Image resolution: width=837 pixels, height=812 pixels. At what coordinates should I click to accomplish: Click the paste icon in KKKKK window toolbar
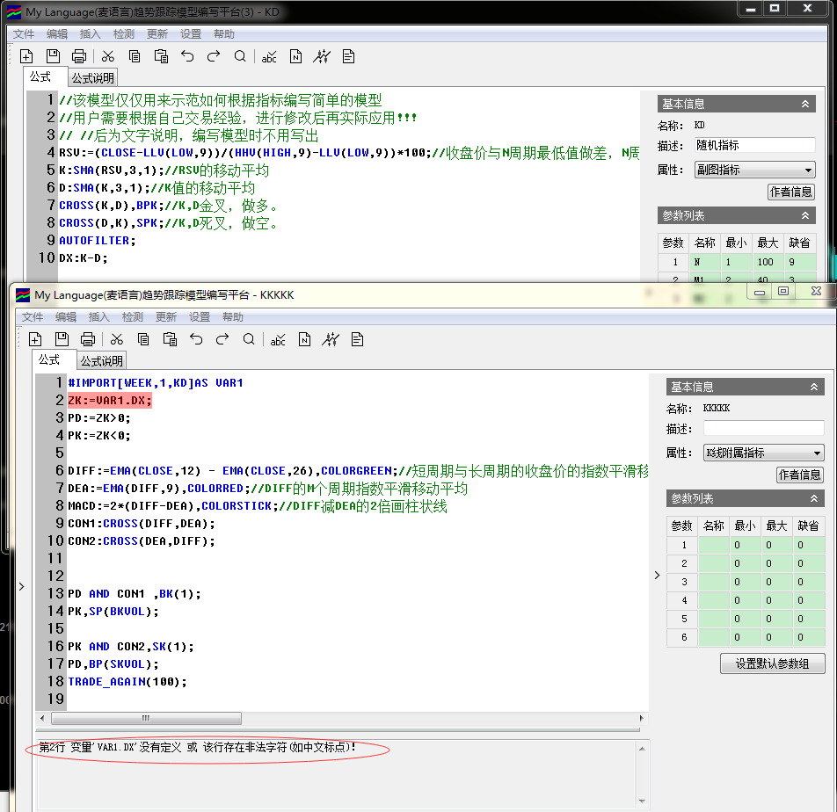(170, 340)
